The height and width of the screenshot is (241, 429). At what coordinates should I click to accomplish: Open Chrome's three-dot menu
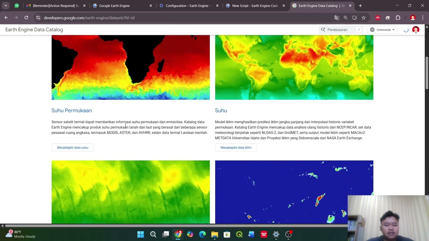click(x=423, y=18)
